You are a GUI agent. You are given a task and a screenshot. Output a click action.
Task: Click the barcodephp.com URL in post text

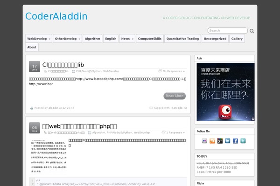(x=99, y=79)
